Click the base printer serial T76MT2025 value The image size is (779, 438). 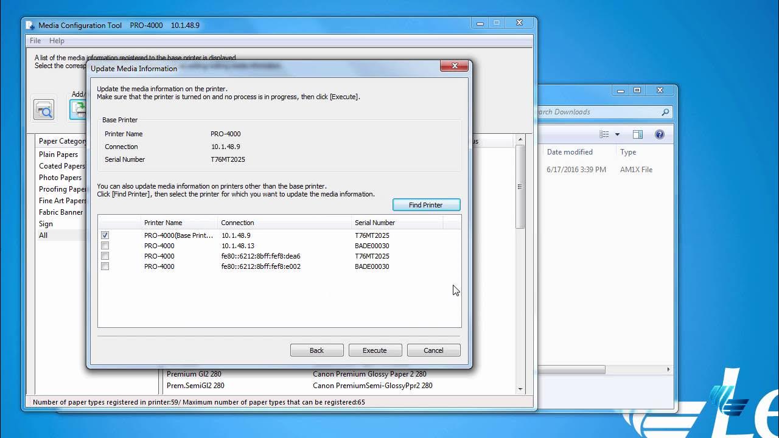click(x=228, y=159)
